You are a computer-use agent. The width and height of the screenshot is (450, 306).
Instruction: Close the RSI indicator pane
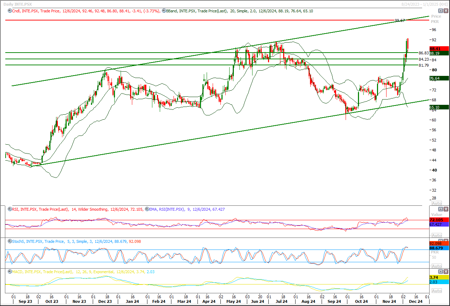coord(446,209)
